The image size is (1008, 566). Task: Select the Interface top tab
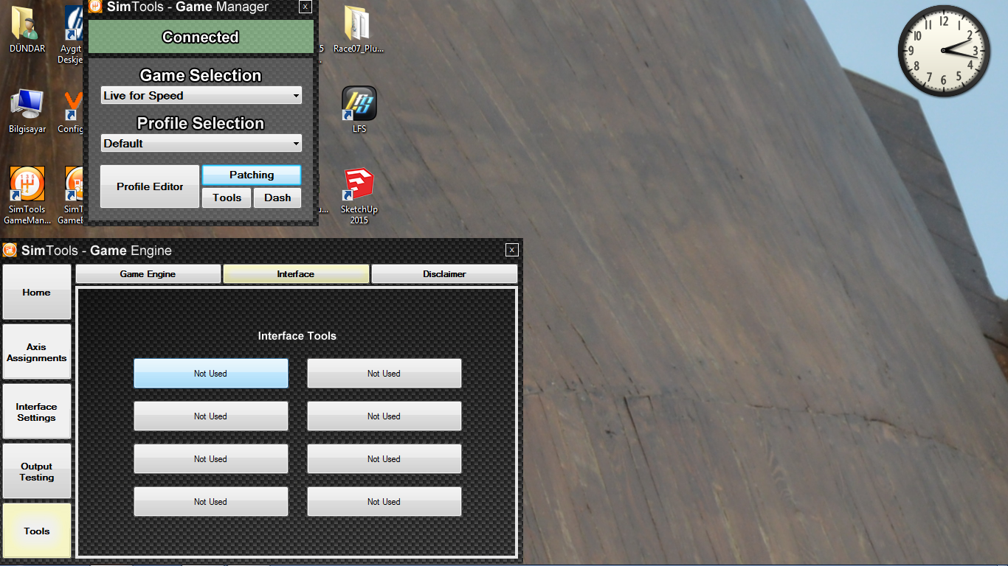pyautogui.click(x=296, y=273)
